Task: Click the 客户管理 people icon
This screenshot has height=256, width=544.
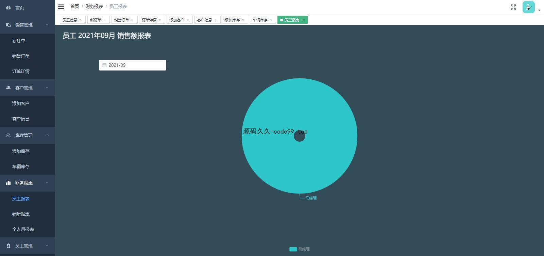Action: 8,88
